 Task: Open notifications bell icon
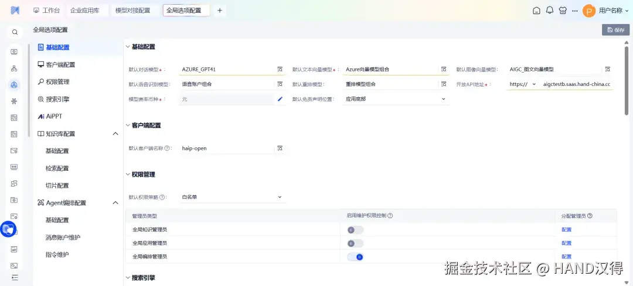pos(549,11)
